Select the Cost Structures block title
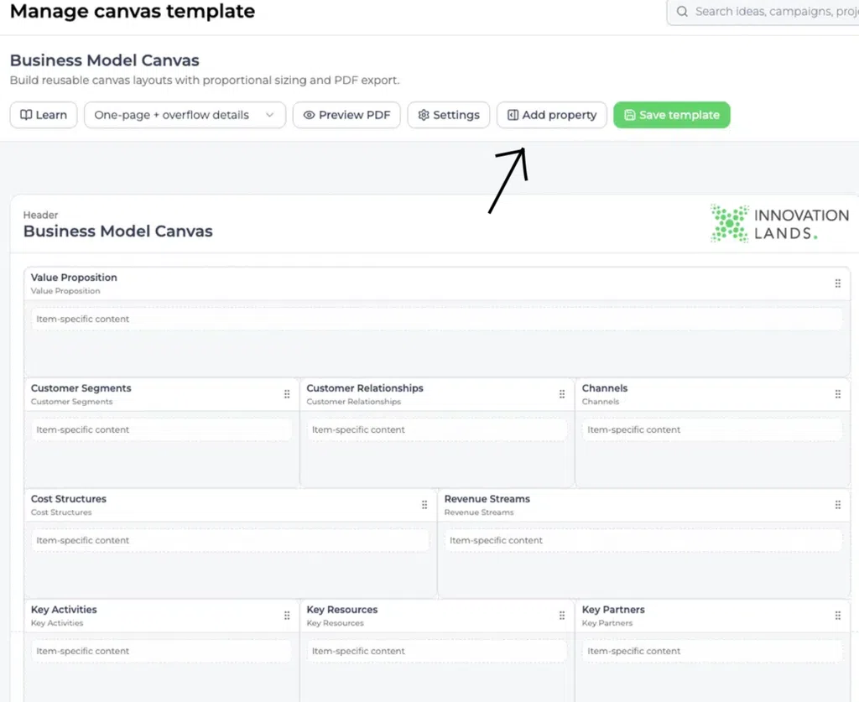The image size is (859, 702). tap(69, 499)
